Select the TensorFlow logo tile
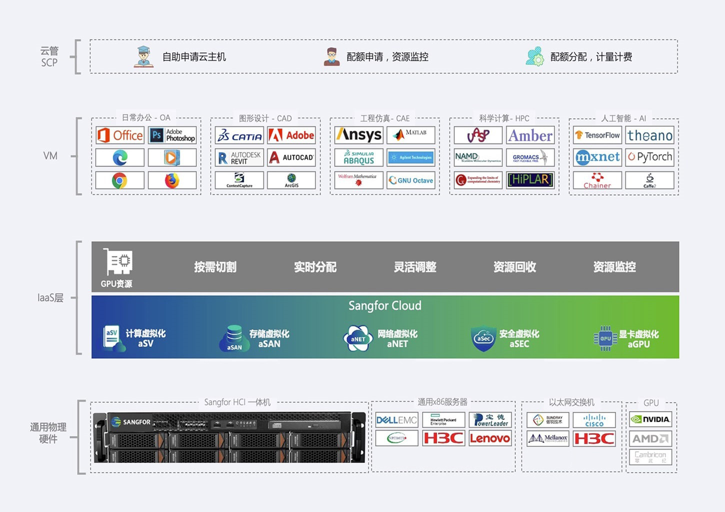Viewport: 725px width, 512px height. pyautogui.click(x=597, y=135)
